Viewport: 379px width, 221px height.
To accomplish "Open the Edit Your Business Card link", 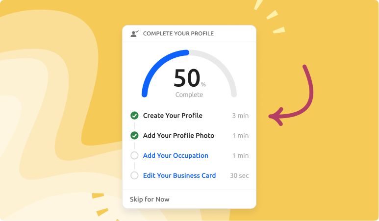I will (179, 175).
